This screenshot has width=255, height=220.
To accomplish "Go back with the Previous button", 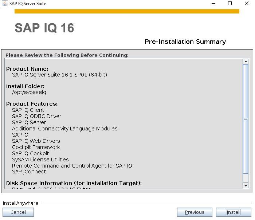I will pyautogui.click(x=195, y=212).
